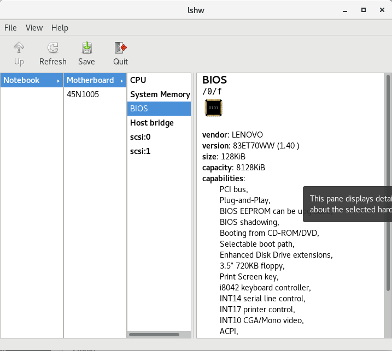Click the BIOS heading in details pane
This screenshot has height=351, width=392.
(x=214, y=80)
